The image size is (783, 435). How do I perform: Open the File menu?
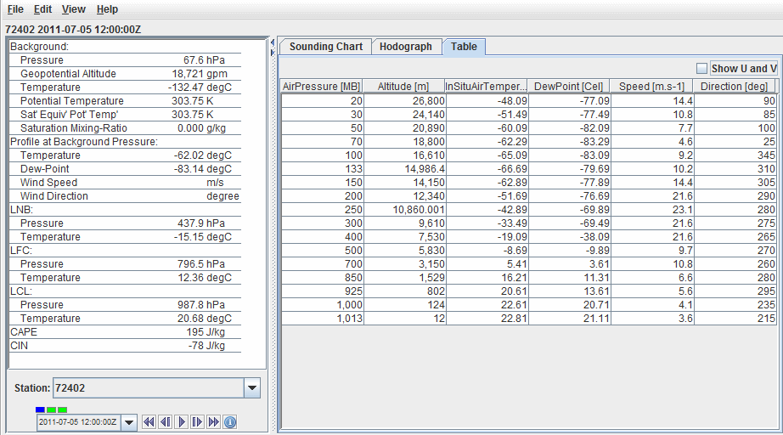click(15, 9)
